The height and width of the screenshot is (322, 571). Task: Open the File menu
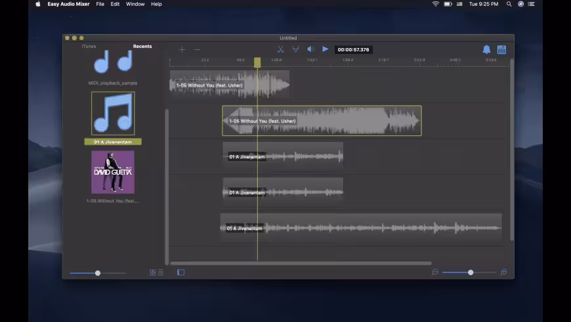100,4
